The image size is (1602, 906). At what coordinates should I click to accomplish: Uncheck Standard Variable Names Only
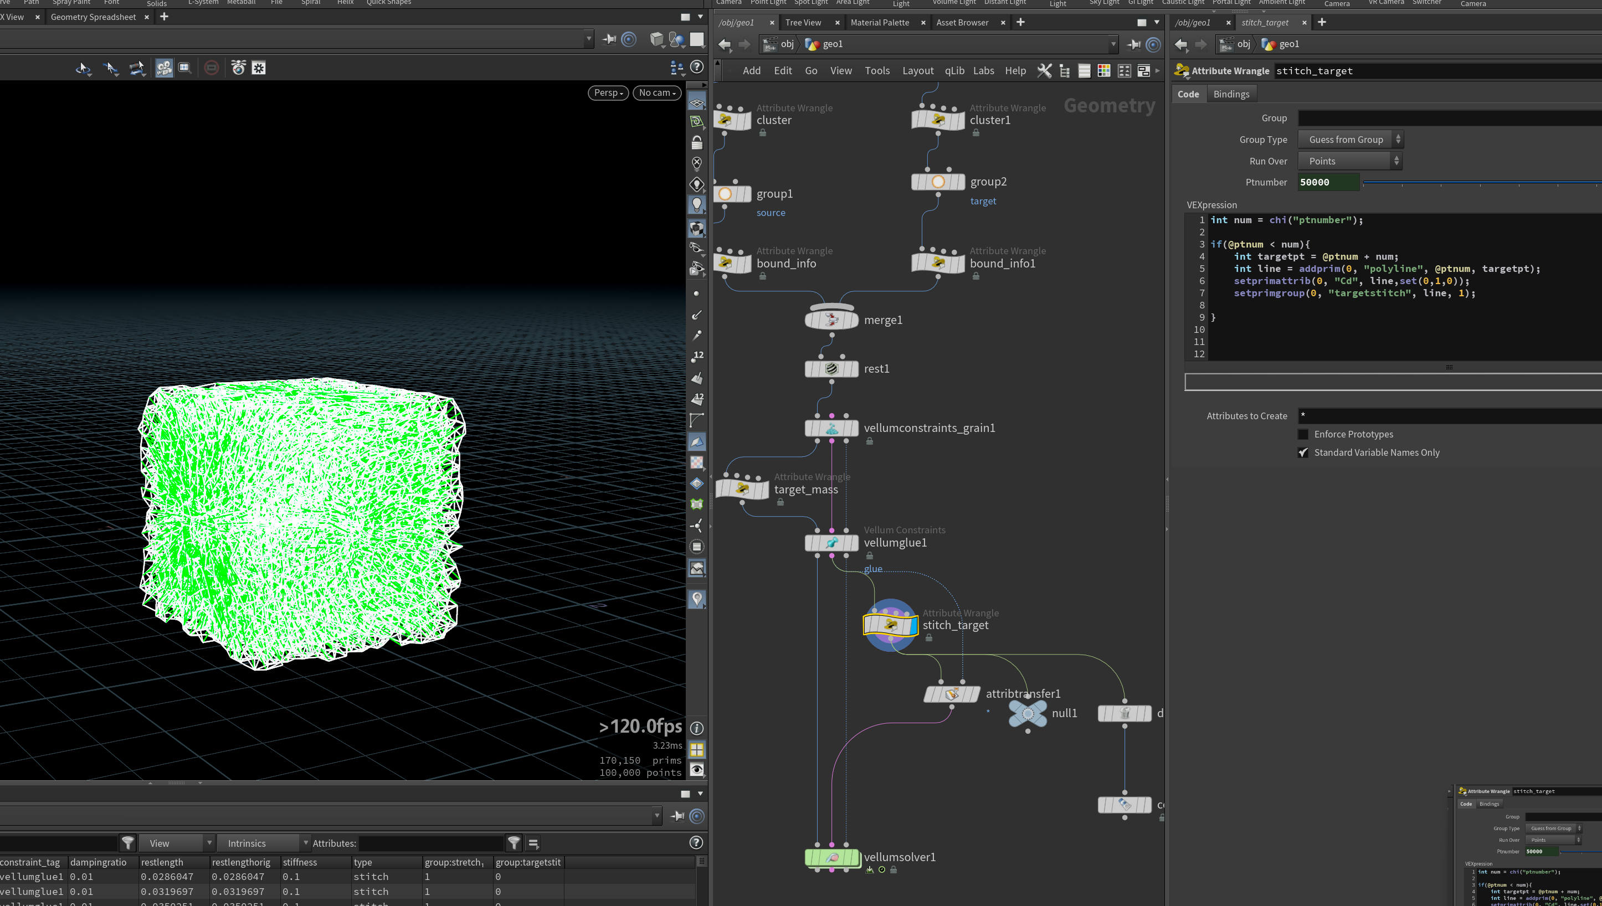pyautogui.click(x=1303, y=452)
